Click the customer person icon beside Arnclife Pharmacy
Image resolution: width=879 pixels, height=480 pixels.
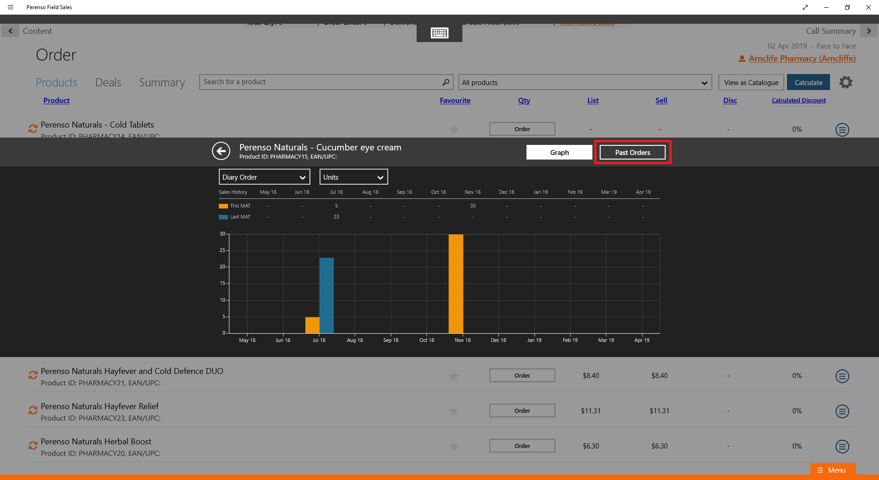click(x=742, y=59)
